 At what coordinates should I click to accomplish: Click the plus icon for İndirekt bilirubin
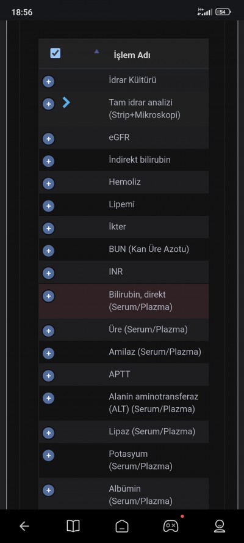coord(48,161)
